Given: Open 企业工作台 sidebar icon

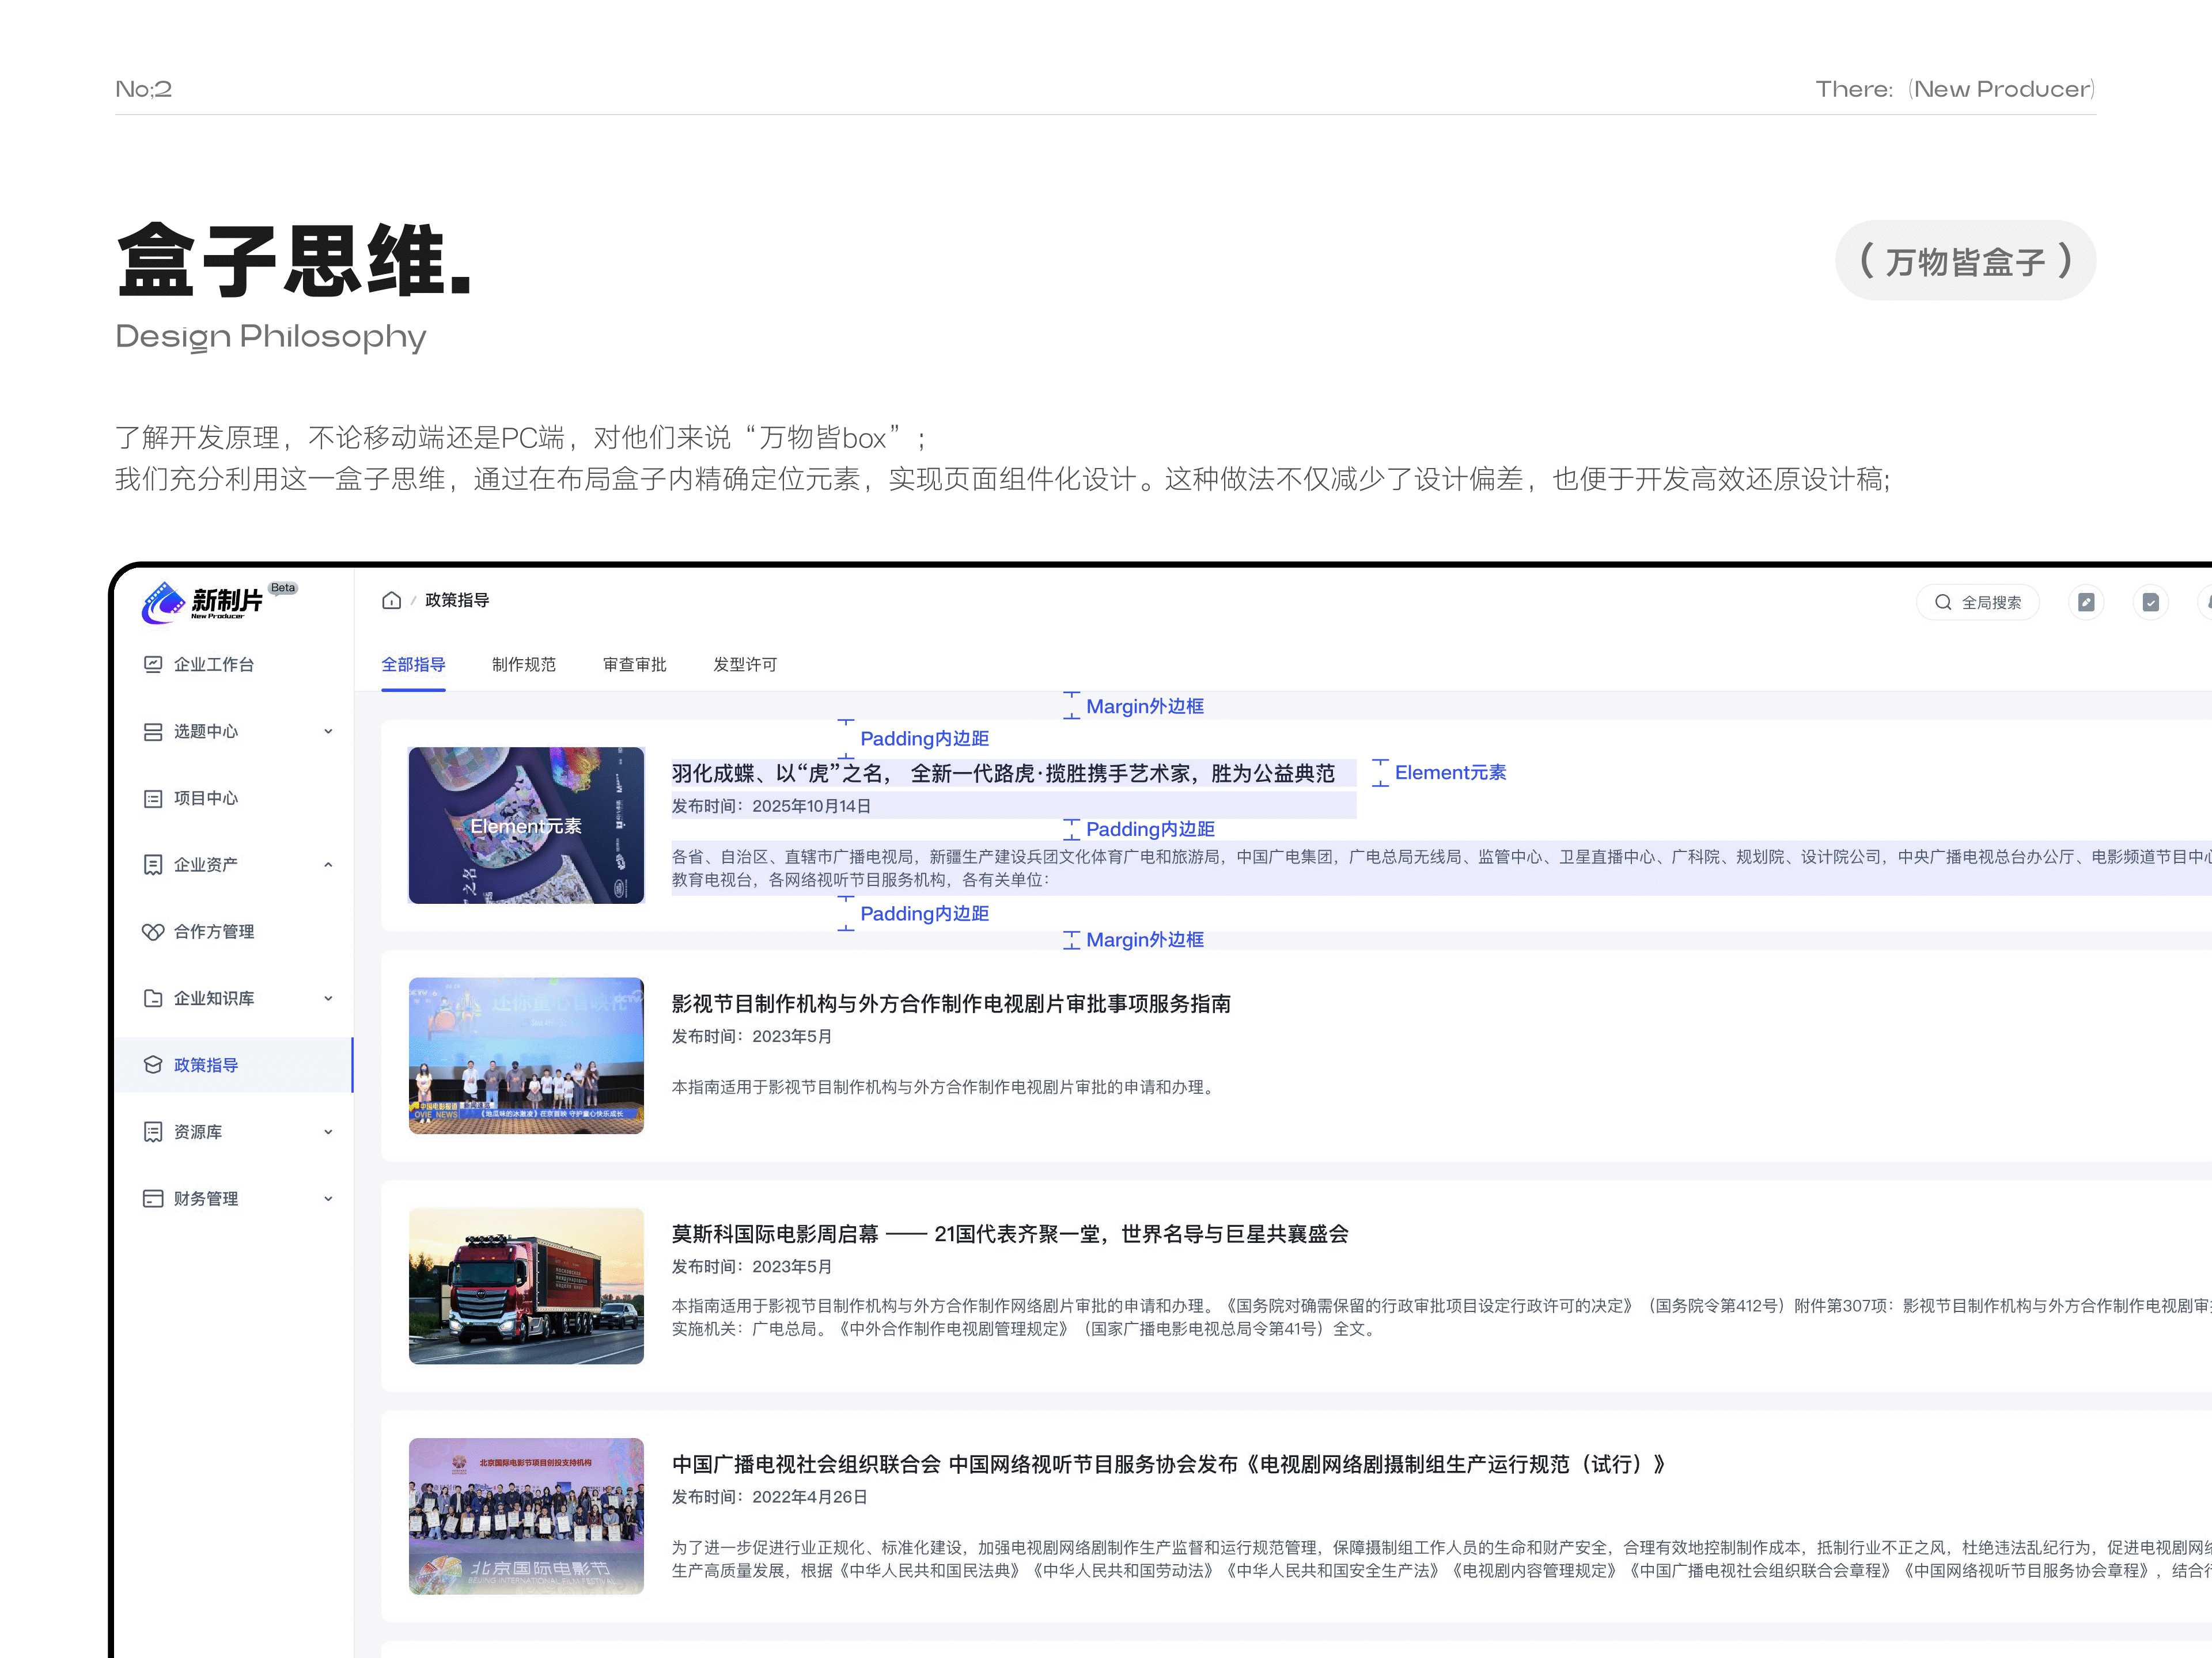Looking at the screenshot, I should 153,664.
